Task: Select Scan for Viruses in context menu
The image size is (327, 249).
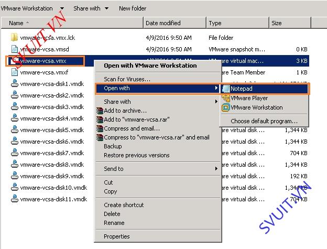Action: point(127,79)
